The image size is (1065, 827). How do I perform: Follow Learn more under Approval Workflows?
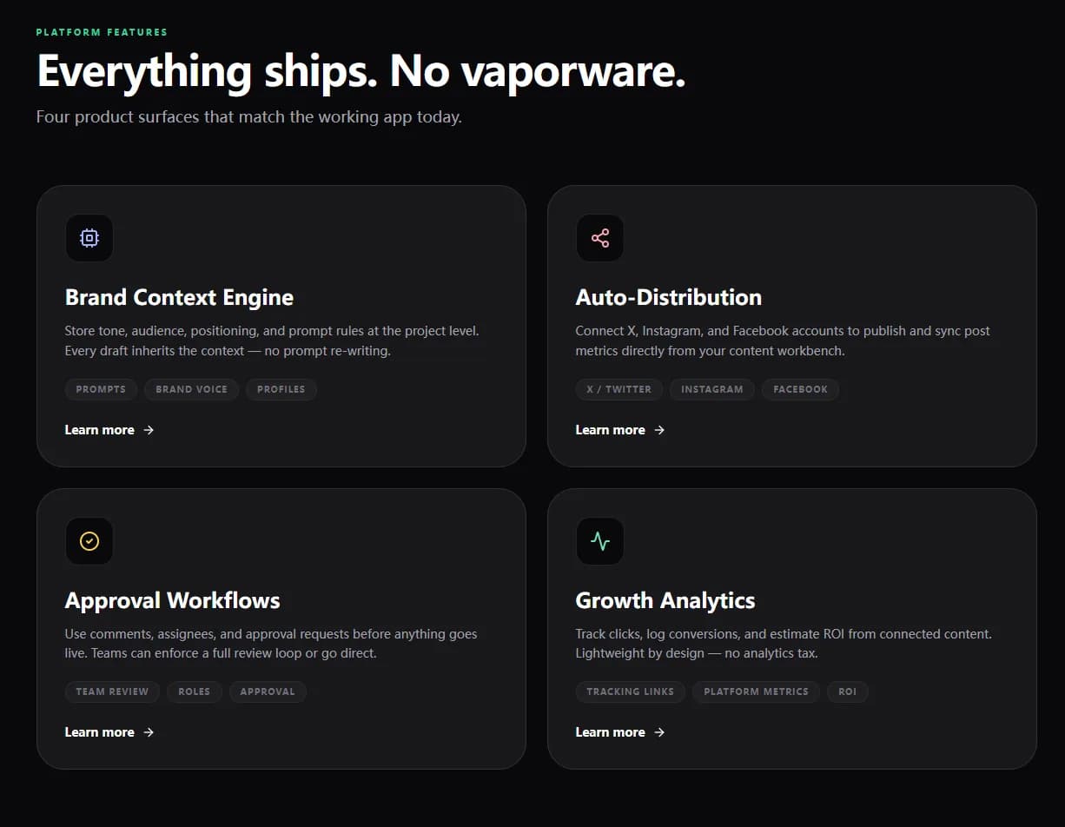coord(109,732)
